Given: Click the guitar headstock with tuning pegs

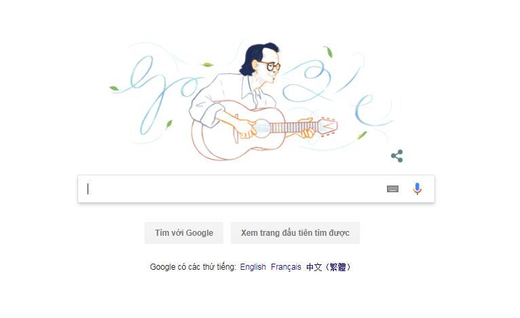Looking at the screenshot, I should 328,126.
